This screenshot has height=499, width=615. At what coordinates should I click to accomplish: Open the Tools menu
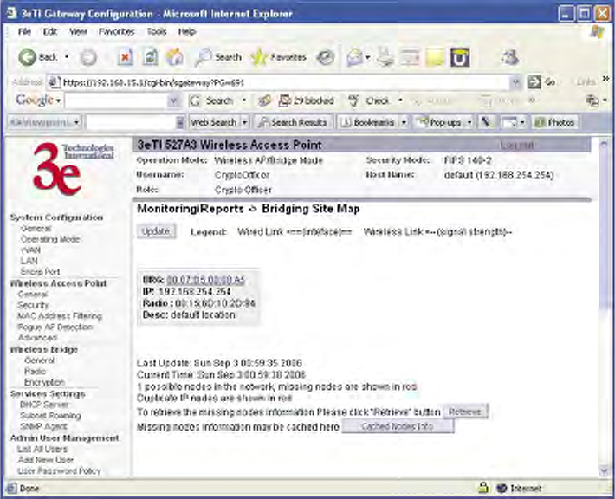click(x=157, y=32)
